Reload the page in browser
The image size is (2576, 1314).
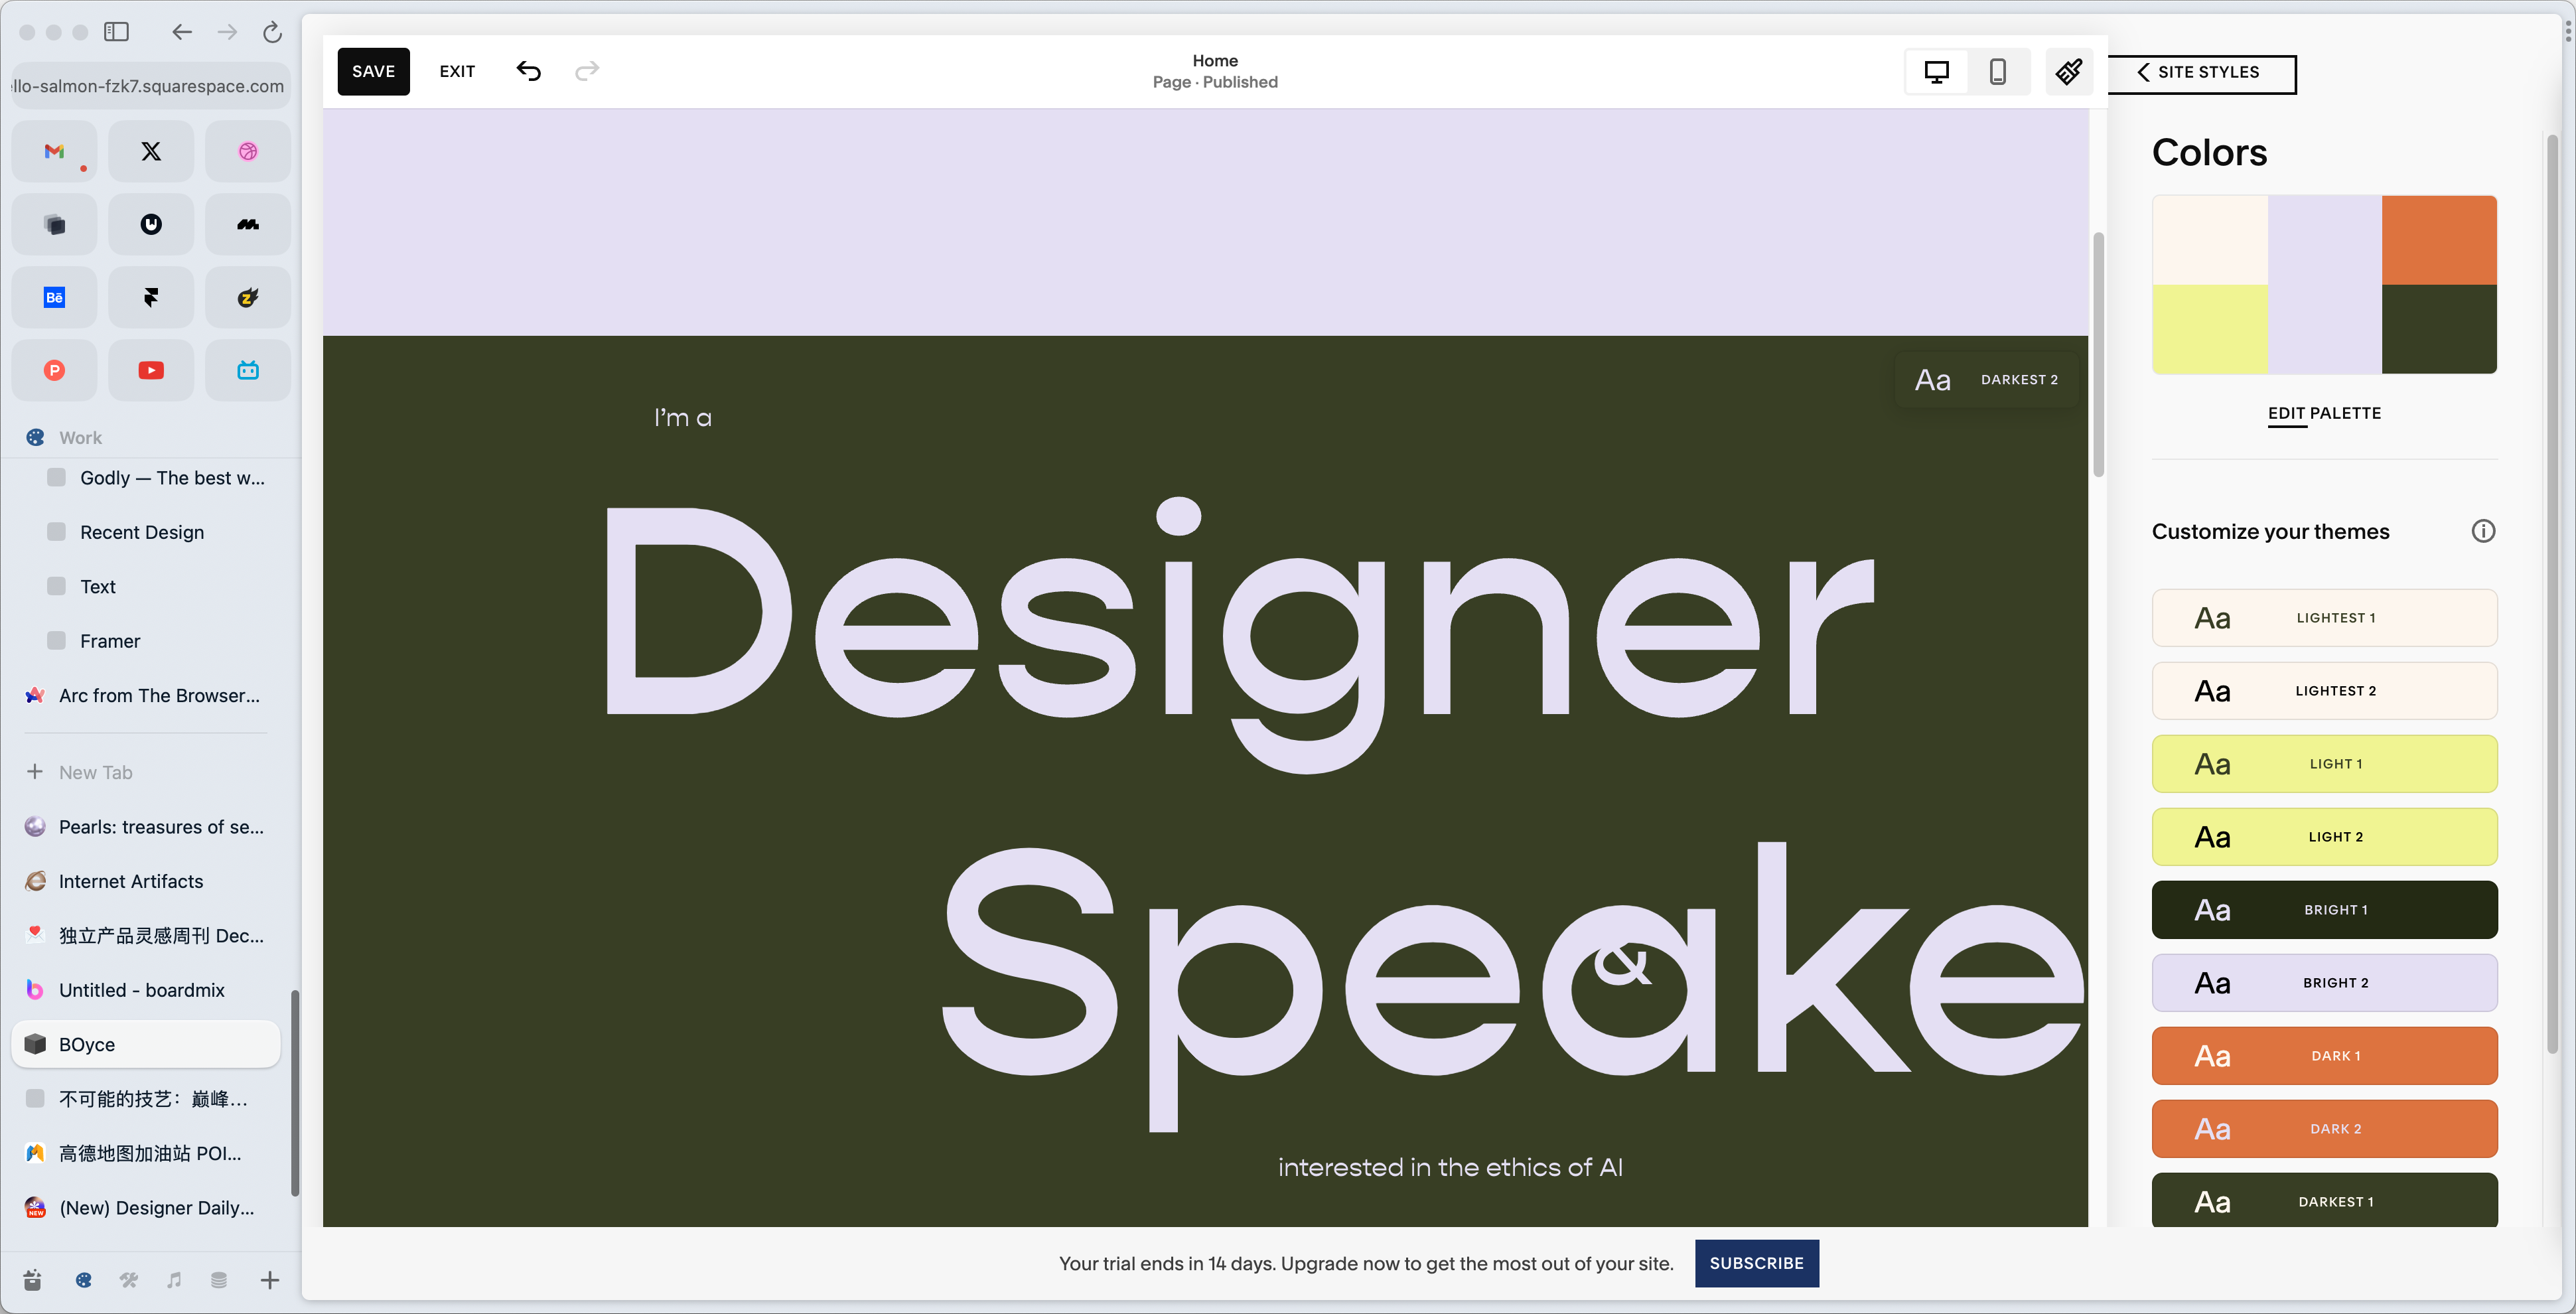pyautogui.click(x=272, y=32)
